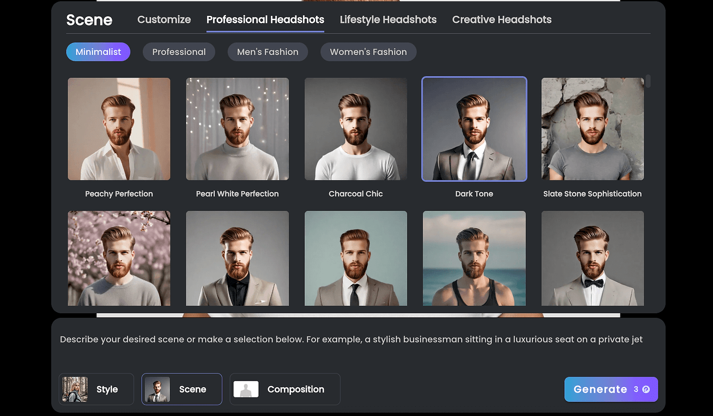The height and width of the screenshot is (416, 713).
Task: Enable the Professional filter pill
Action: click(179, 52)
